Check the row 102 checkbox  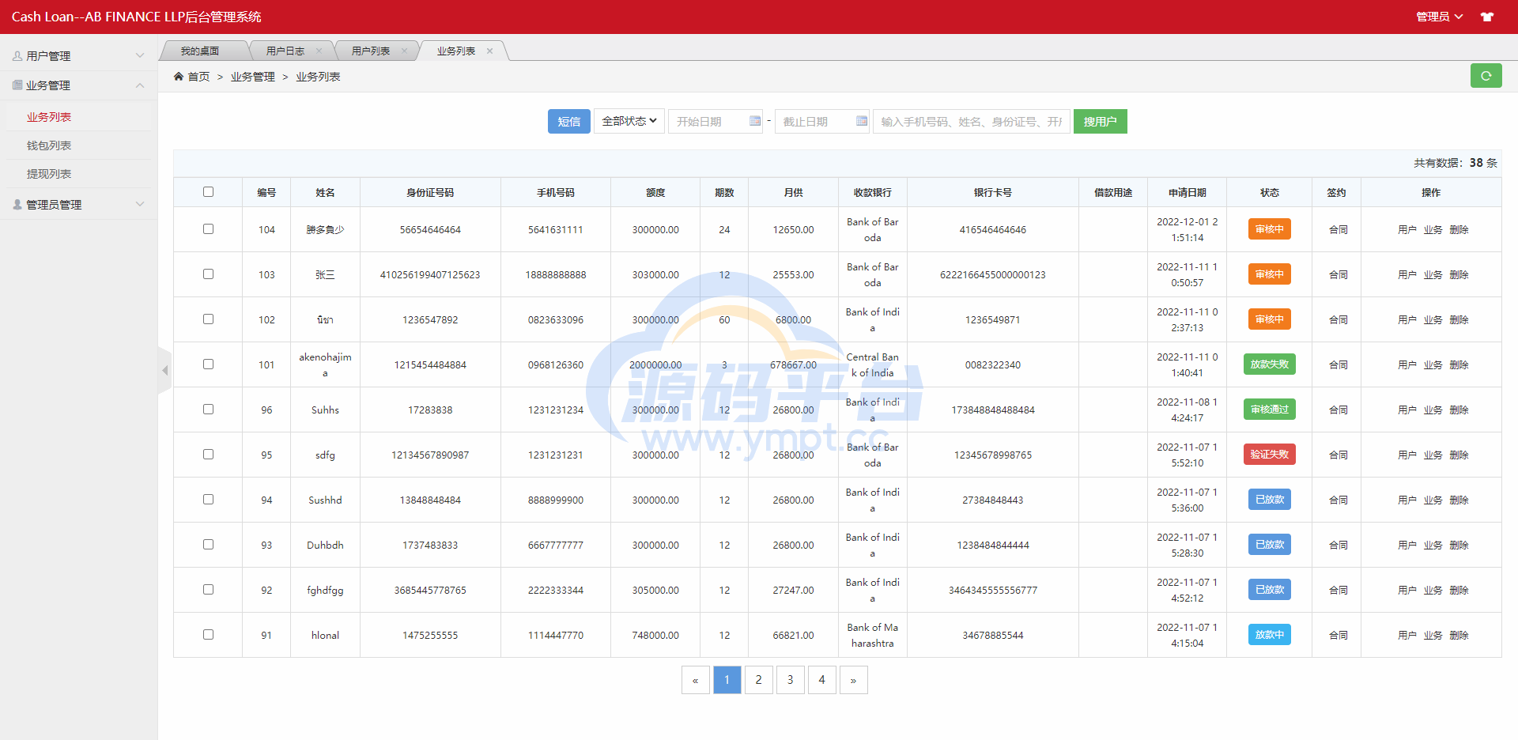(208, 319)
